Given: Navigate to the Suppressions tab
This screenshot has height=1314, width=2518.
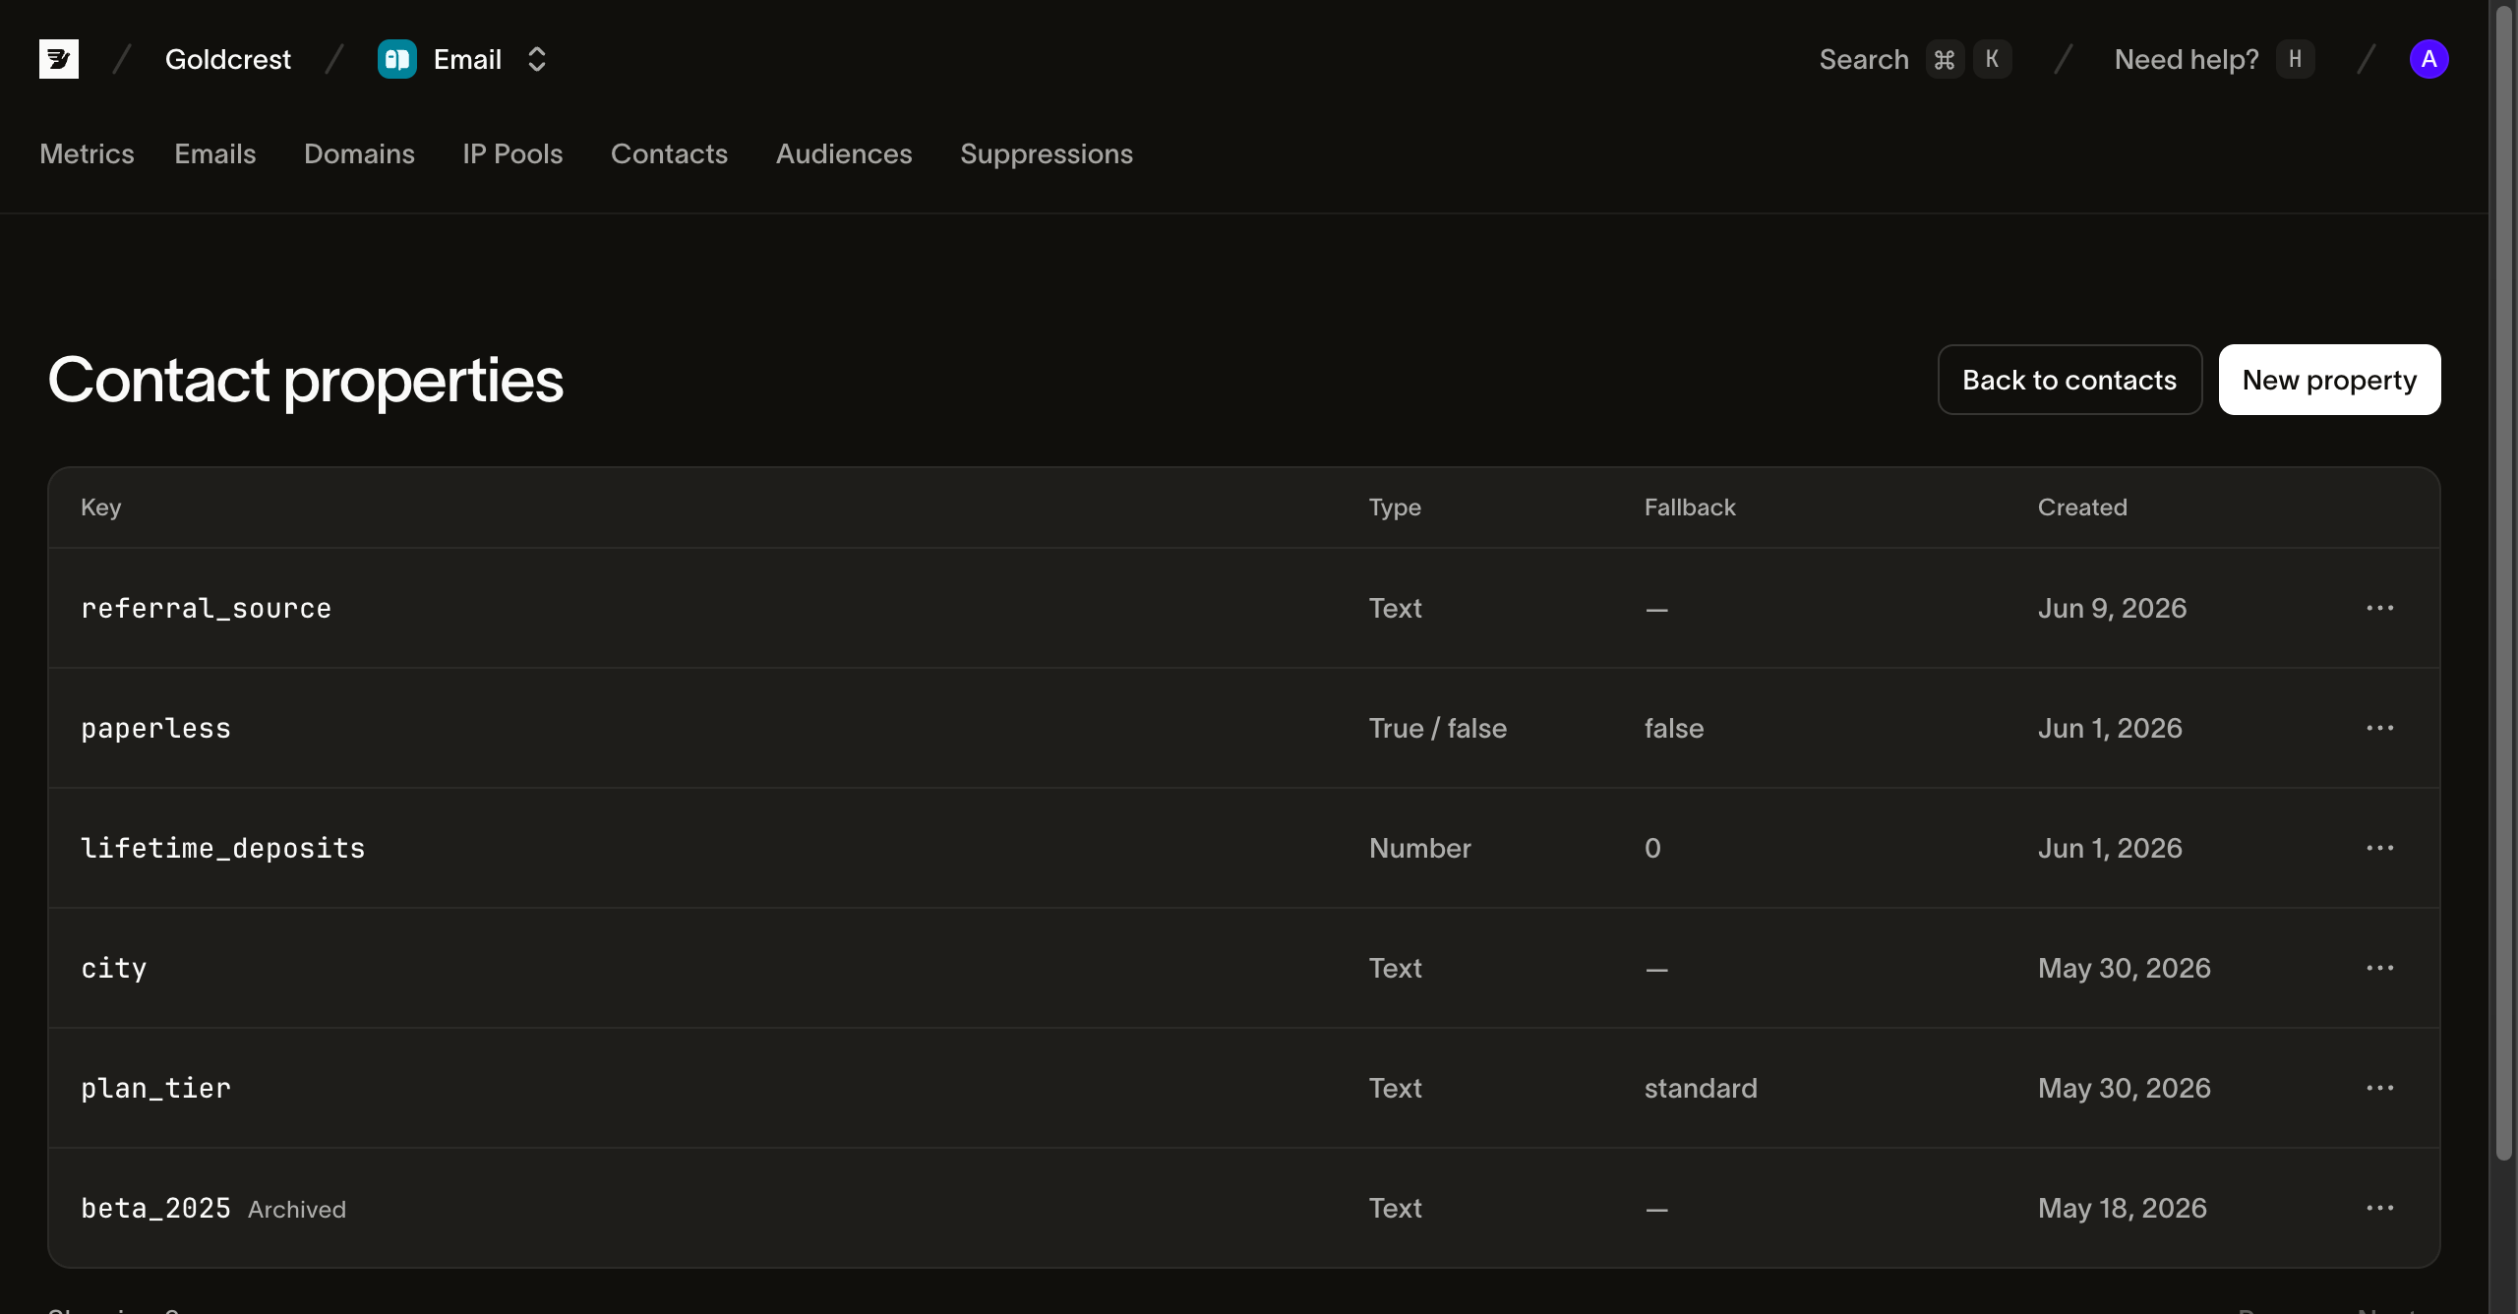Looking at the screenshot, I should click(1047, 153).
